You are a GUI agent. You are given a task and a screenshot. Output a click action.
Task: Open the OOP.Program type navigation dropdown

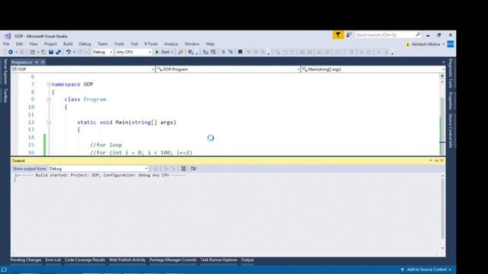(228, 69)
